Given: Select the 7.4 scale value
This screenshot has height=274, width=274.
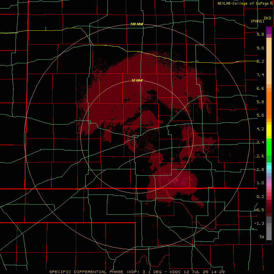Looking at the screenshot, I should click(260, 75).
